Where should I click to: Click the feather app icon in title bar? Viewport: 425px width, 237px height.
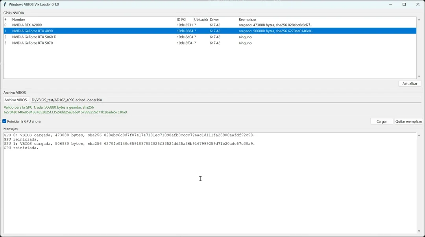5,4
